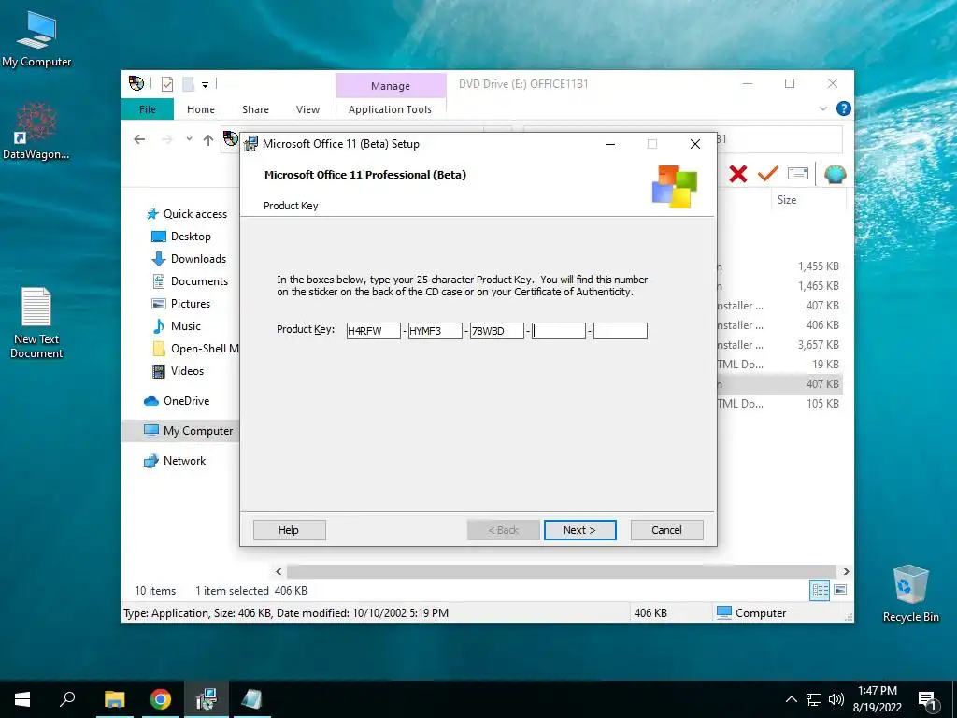
Task: Focus the fifth empty product key box
Action: (621, 331)
